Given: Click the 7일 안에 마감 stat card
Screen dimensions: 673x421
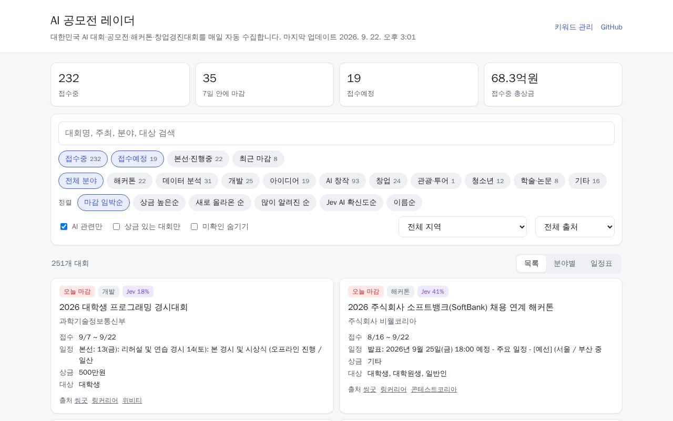Looking at the screenshot, I should click(264, 84).
